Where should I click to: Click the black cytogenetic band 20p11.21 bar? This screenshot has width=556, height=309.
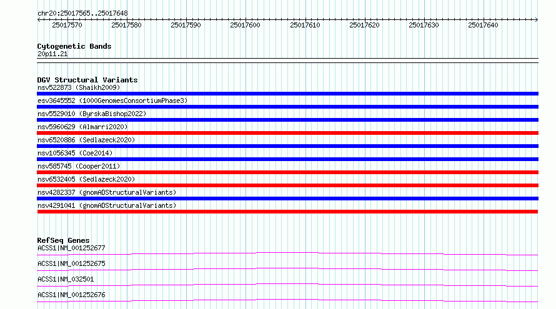pos(287,61)
